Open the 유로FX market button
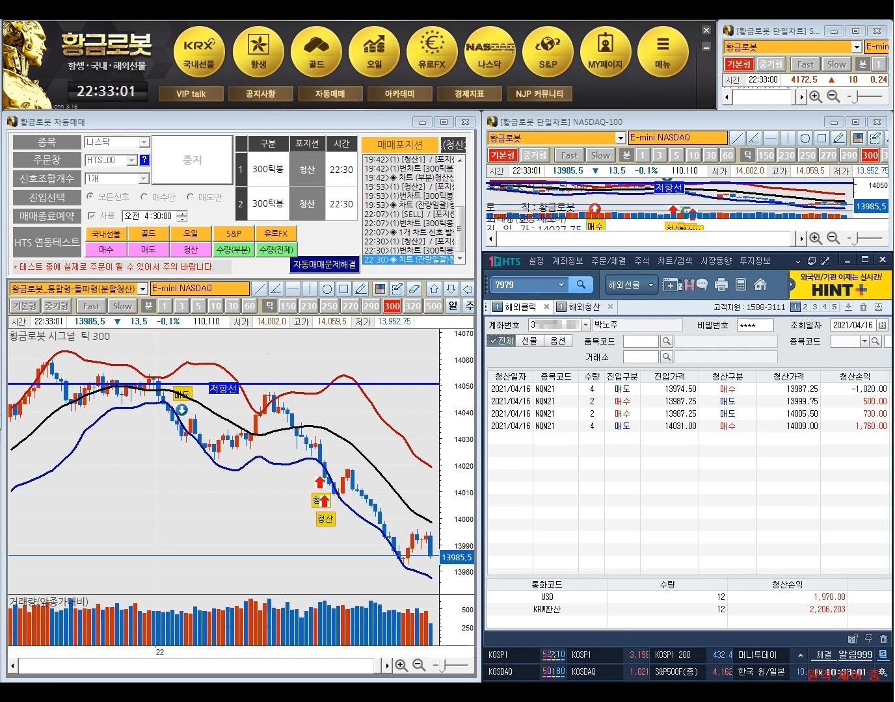 432,52
